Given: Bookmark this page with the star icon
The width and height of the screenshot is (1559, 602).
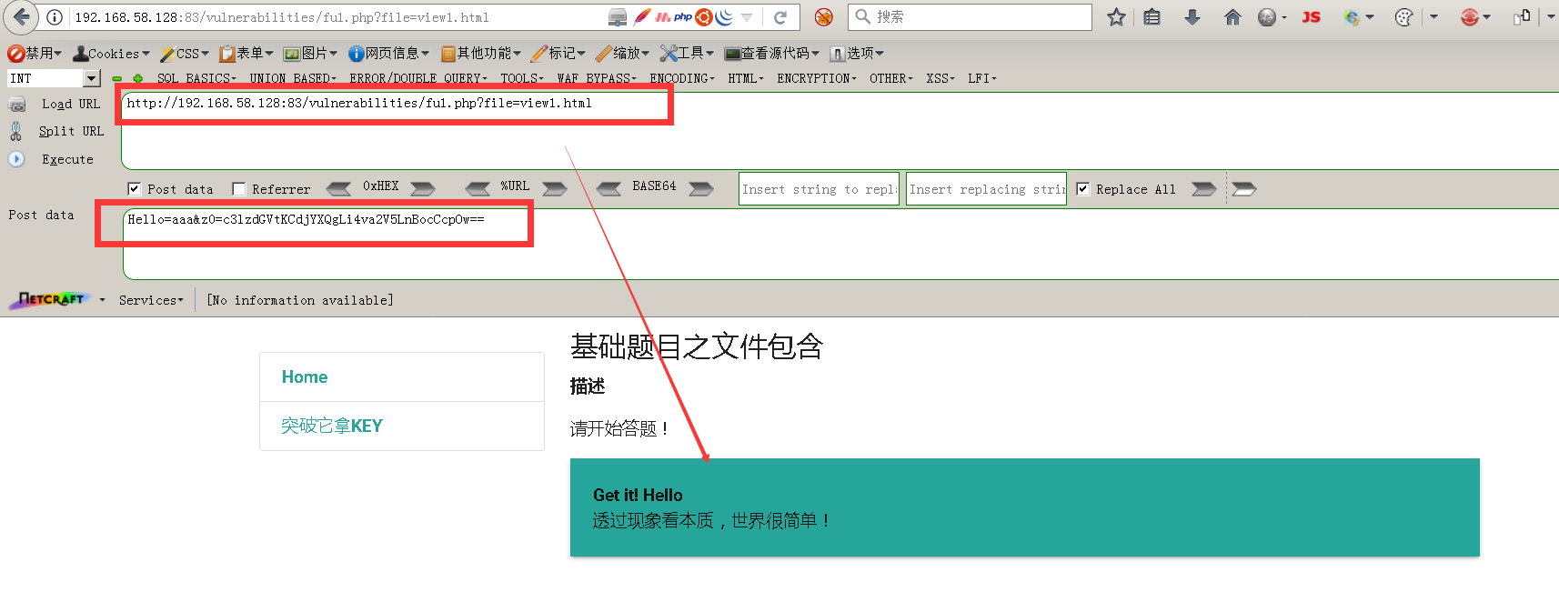Looking at the screenshot, I should (1116, 17).
